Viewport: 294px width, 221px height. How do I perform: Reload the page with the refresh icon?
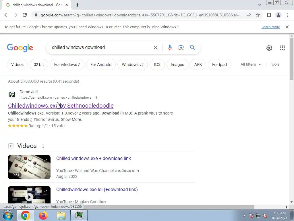pos(25,15)
